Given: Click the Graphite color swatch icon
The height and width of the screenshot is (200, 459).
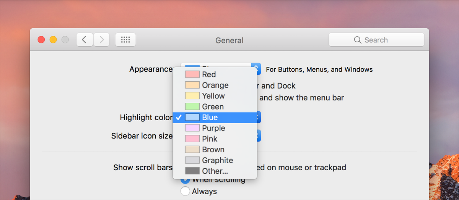Looking at the screenshot, I should click(x=192, y=160).
